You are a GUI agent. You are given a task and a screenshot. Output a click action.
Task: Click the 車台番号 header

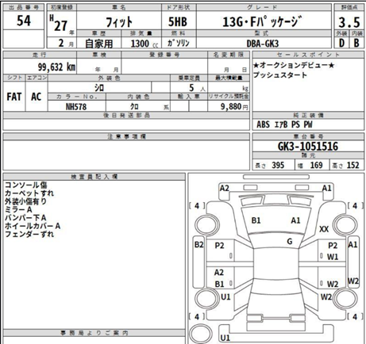308,136
